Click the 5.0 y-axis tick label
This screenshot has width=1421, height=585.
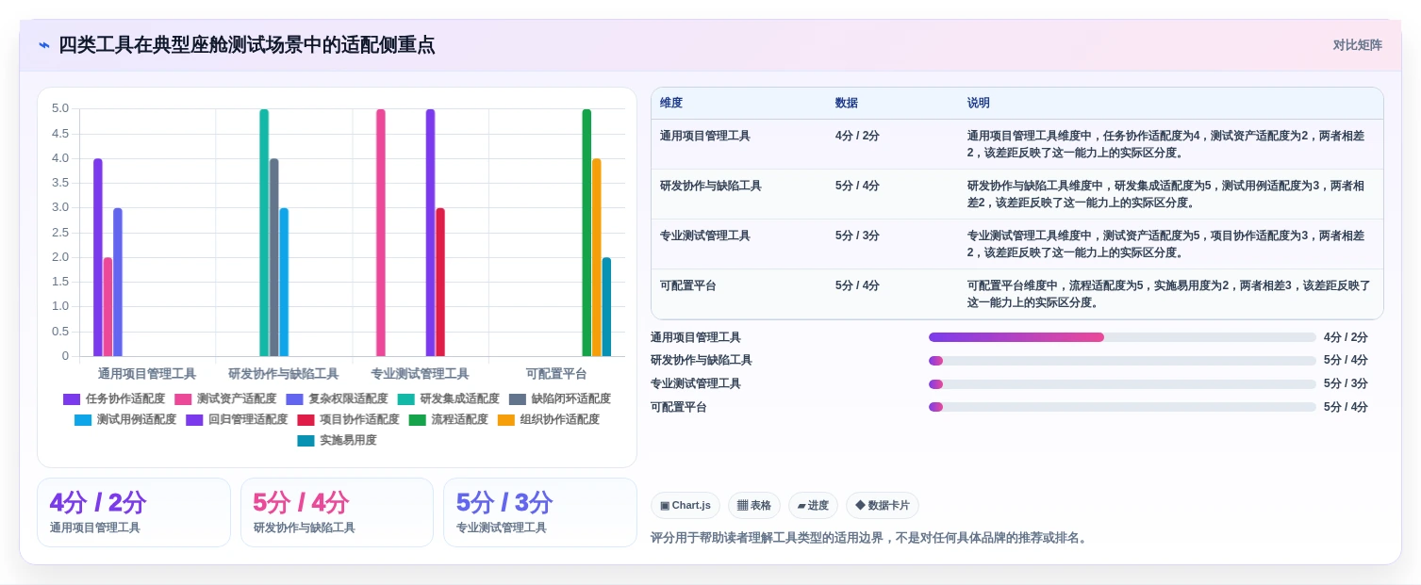point(59,108)
